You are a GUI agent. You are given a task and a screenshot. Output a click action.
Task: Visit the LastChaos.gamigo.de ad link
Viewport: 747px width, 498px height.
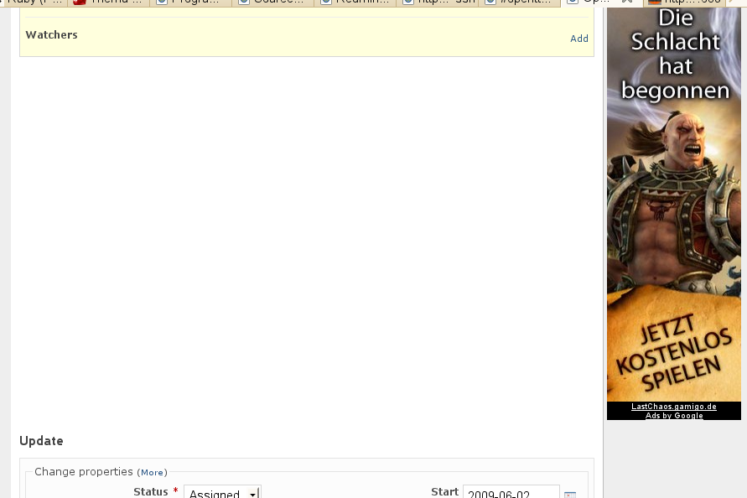[673, 407]
